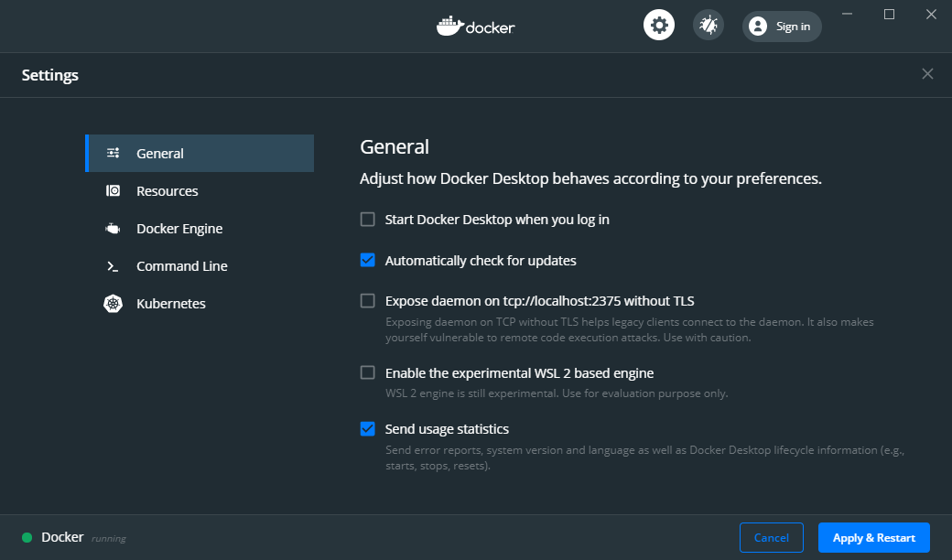Uncheck Send usage statistics
This screenshot has width=952, height=560.
pyautogui.click(x=367, y=428)
